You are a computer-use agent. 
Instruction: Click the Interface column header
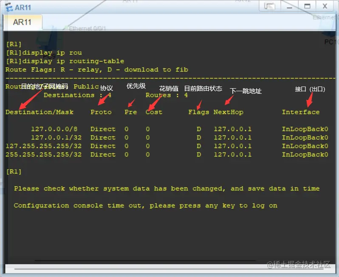301,112
